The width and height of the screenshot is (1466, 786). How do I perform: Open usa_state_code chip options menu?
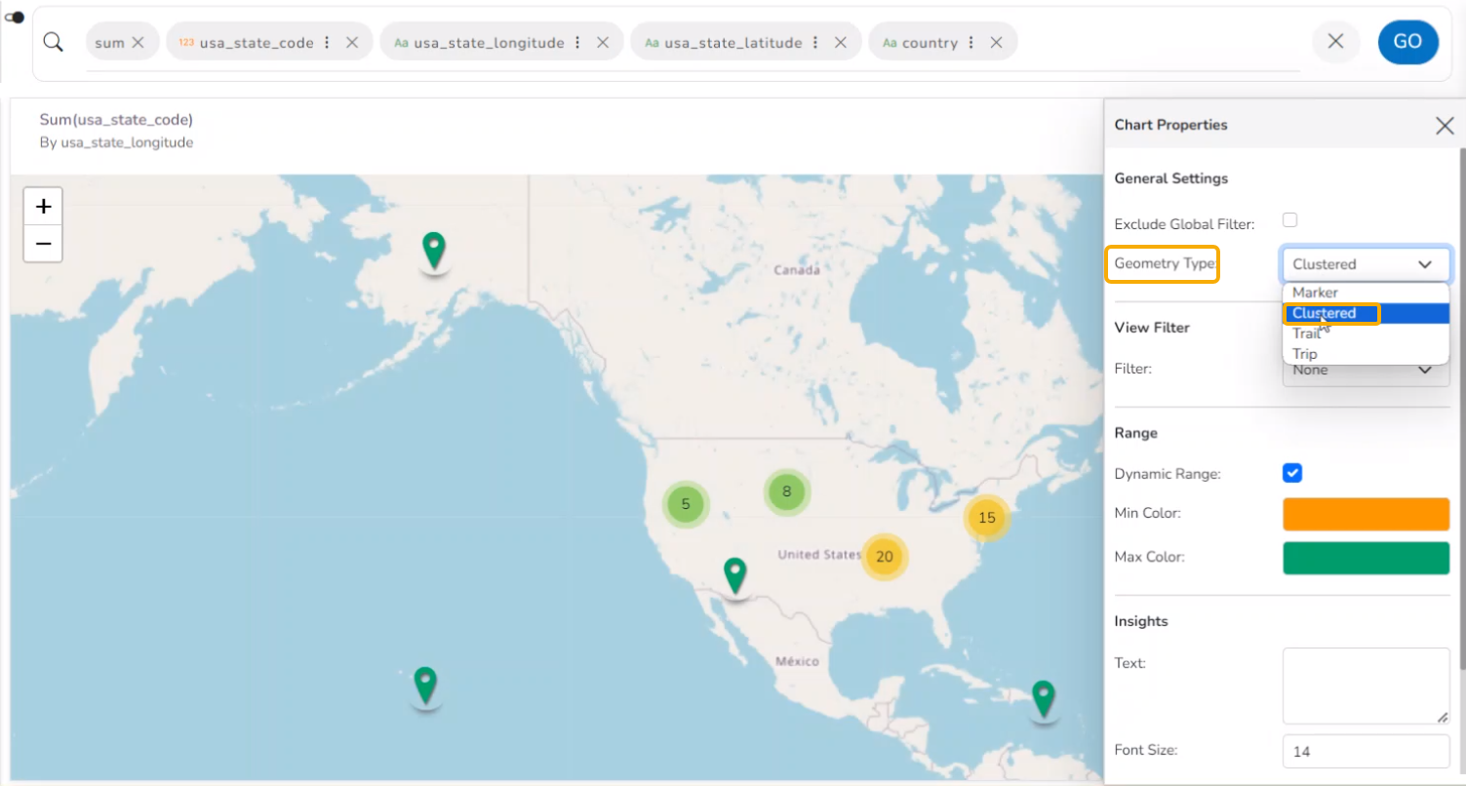click(x=327, y=43)
